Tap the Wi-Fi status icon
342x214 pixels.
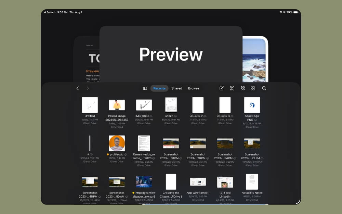[281, 12]
